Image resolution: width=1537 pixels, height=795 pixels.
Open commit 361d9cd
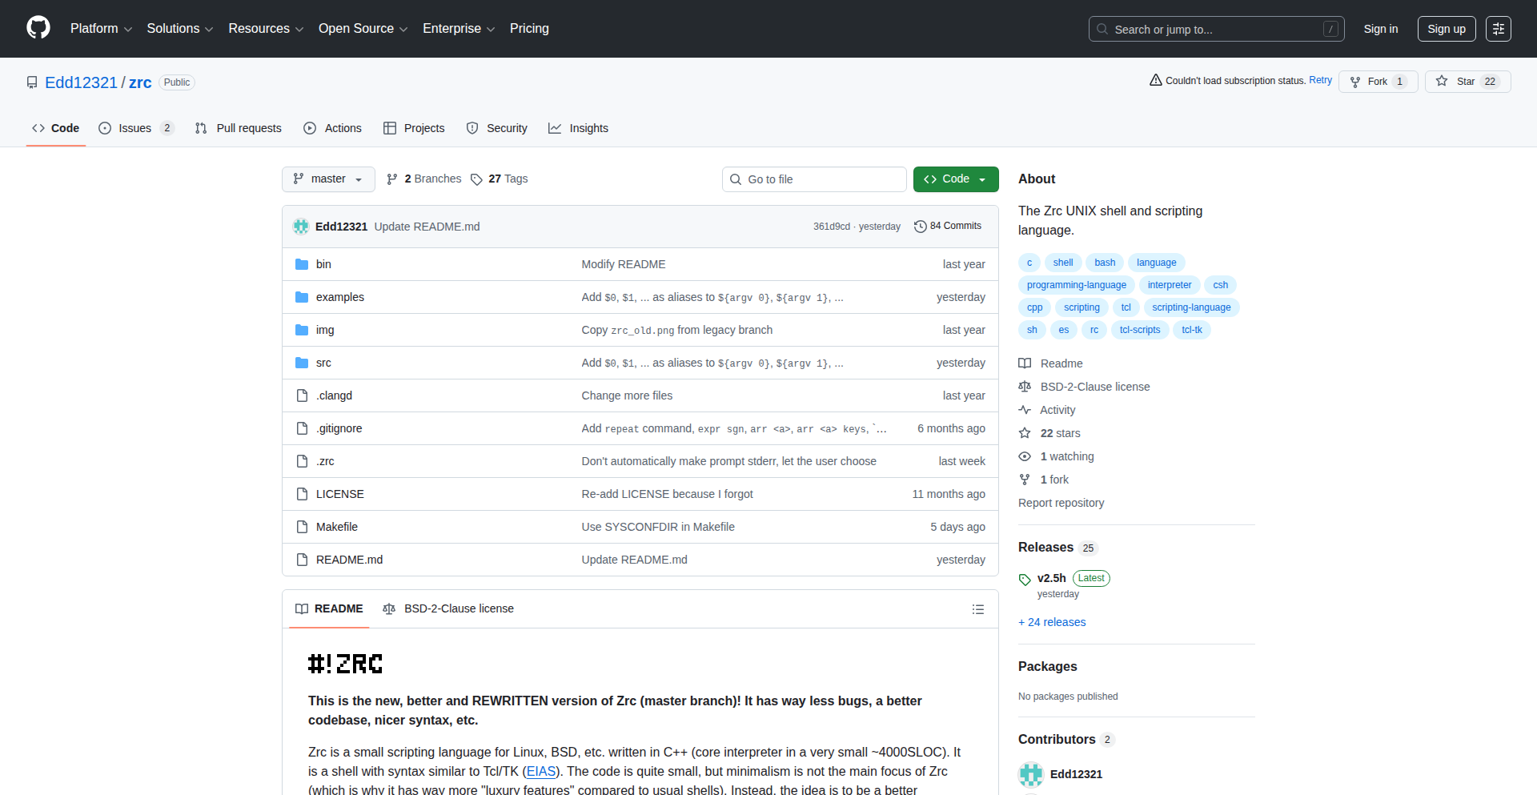831,227
